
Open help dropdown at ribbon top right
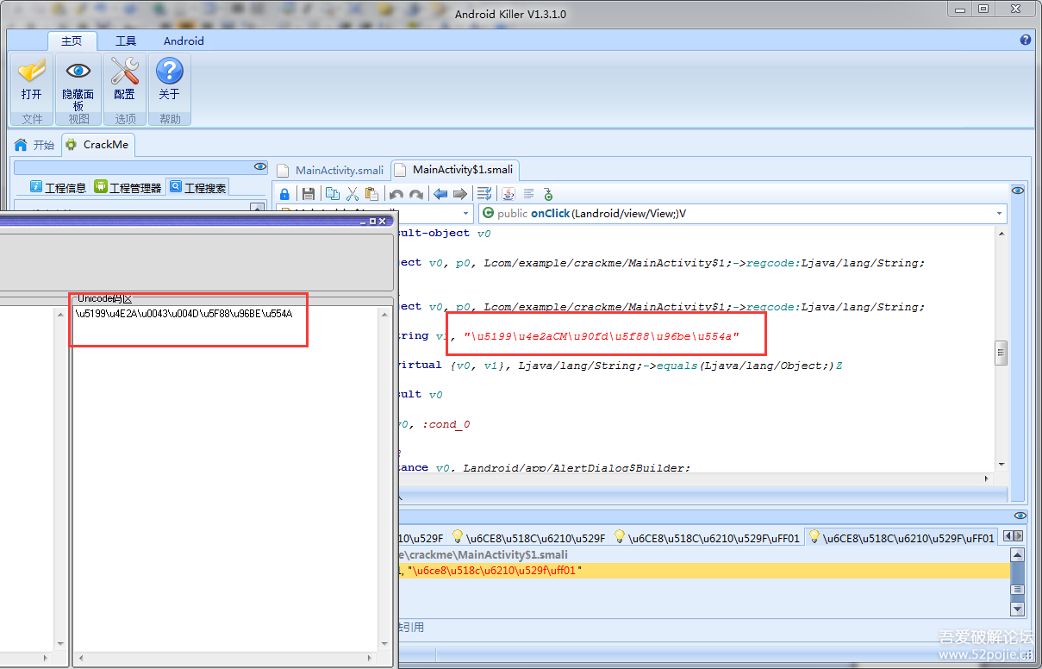tap(1025, 41)
